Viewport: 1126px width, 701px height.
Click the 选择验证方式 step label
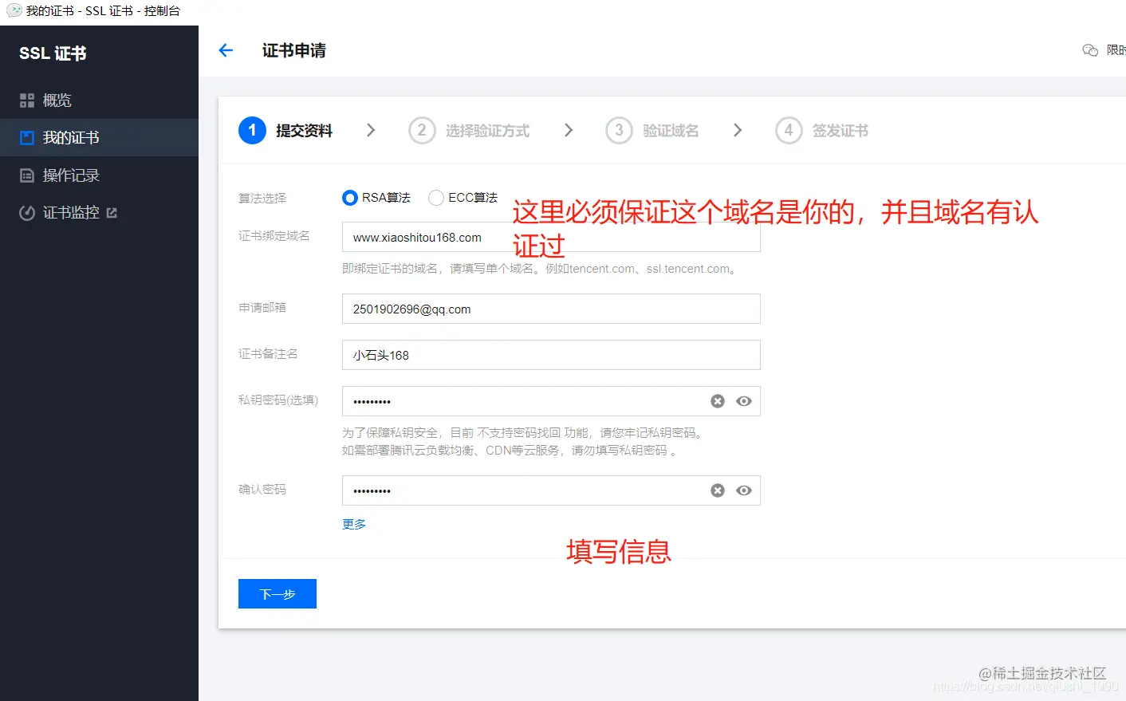[x=487, y=131]
